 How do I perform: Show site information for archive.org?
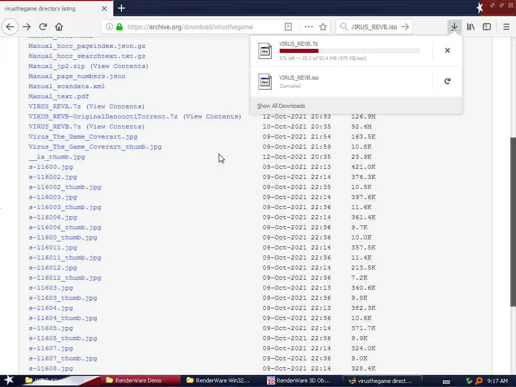109,27
